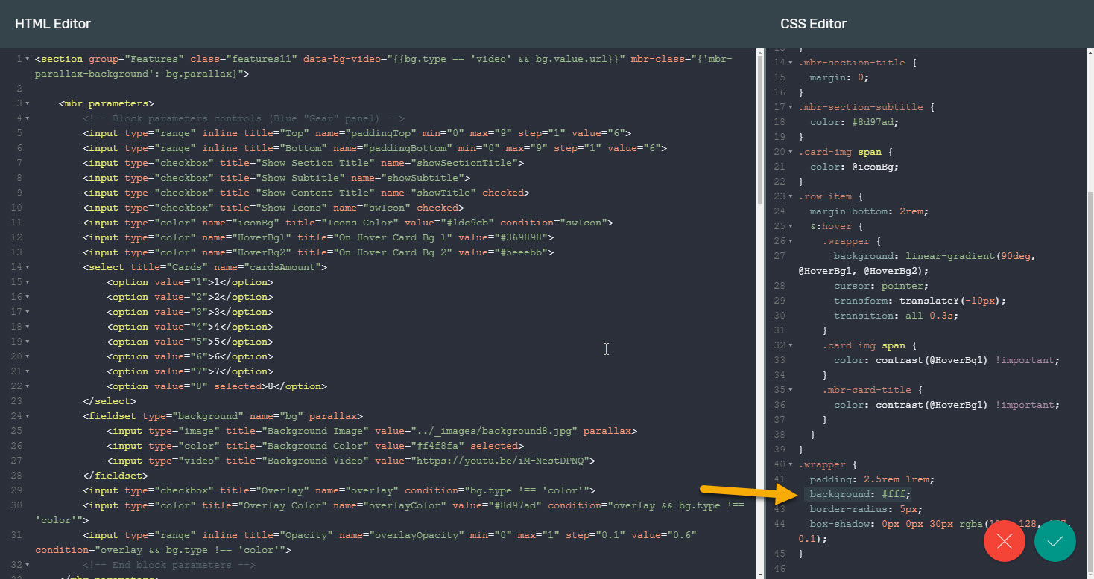Fold the .row-item rule at CSS line 23
This screenshot has height=579, width=1094.
click(791, 196)
